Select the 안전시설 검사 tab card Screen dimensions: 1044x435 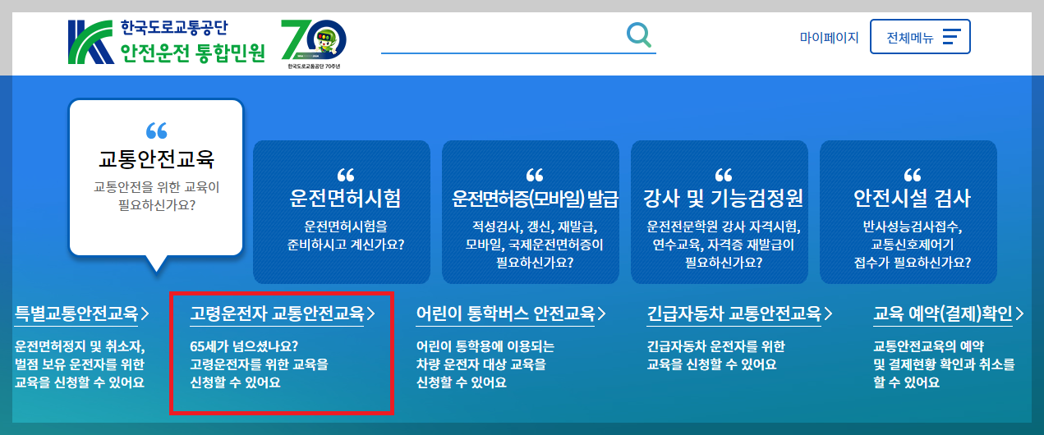point(908,212)
